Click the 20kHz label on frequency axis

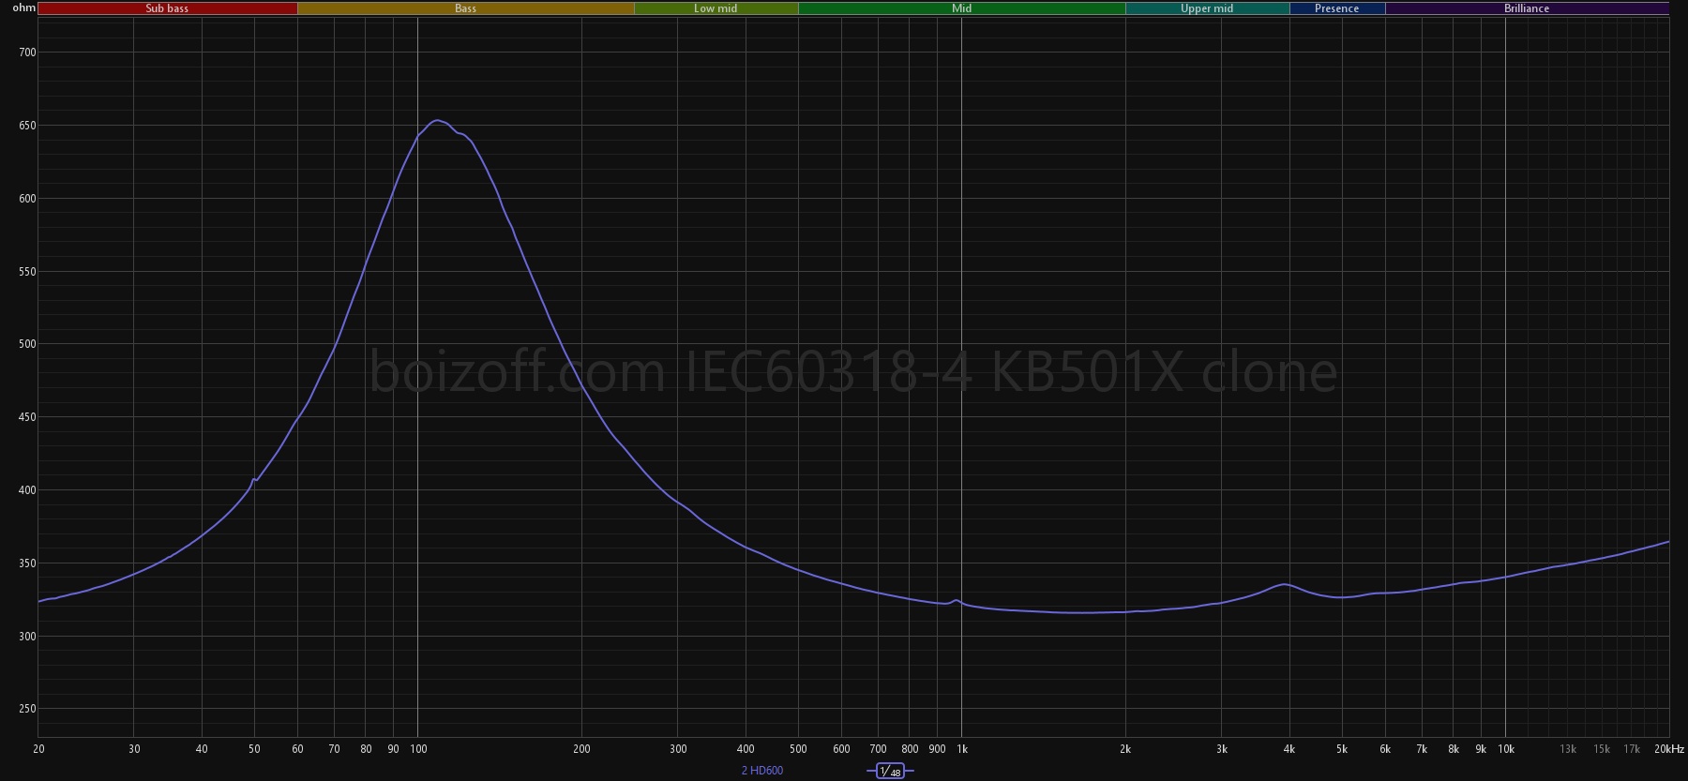pos(1669,749)
